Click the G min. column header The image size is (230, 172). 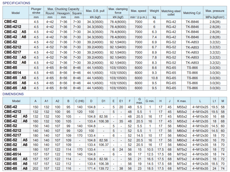point(150,101)
